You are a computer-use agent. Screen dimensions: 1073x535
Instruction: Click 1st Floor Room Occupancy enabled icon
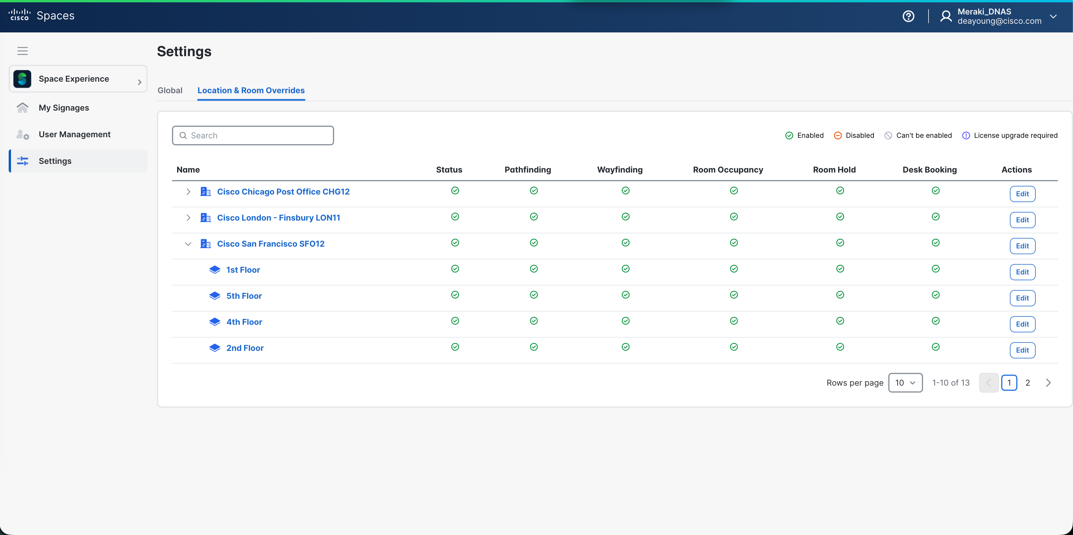pyautogui.click(x=733, y=269)
